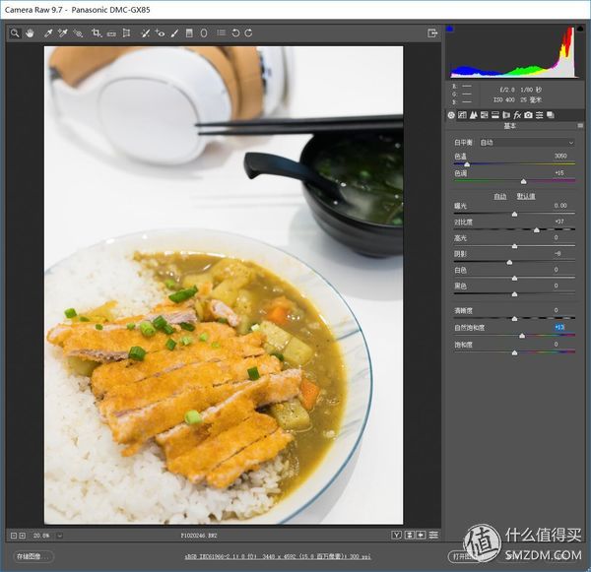Screen dimensions: 591x572
Task: Open the Tone Curve panel tab
Action: (462, 115)
